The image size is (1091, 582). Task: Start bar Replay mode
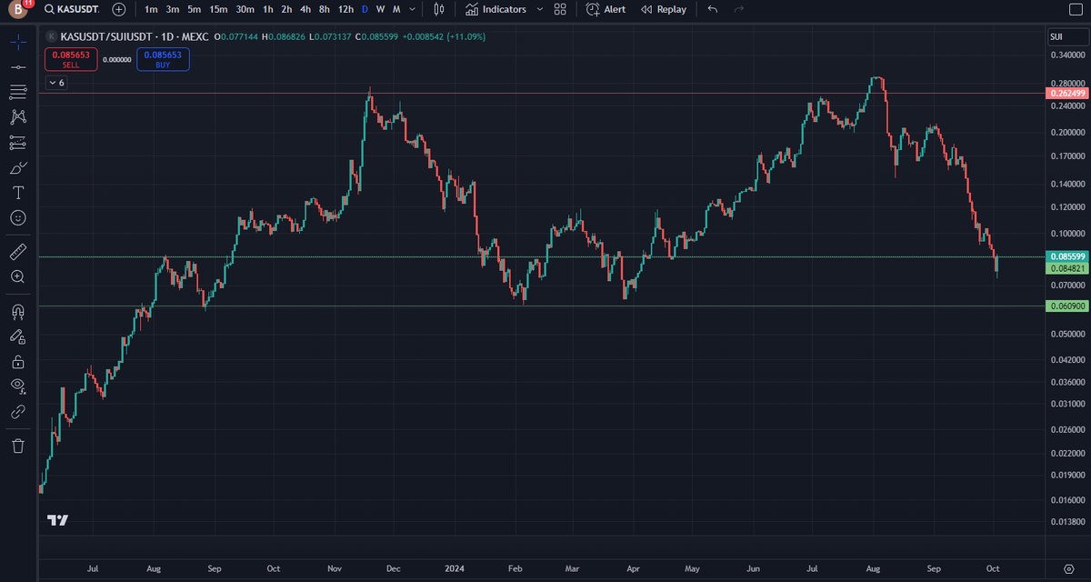(664, 9)
